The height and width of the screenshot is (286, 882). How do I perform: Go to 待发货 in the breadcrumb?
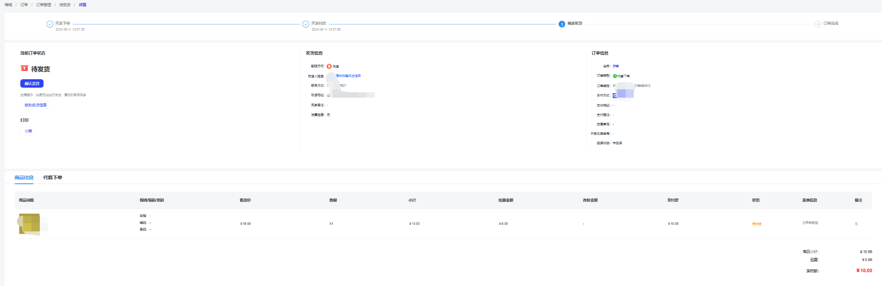[65, 5]
